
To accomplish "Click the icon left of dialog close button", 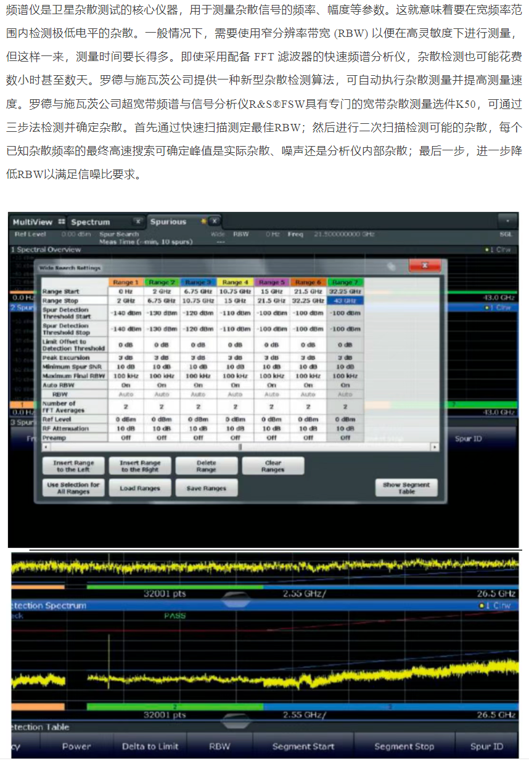I will pos(390,266).
